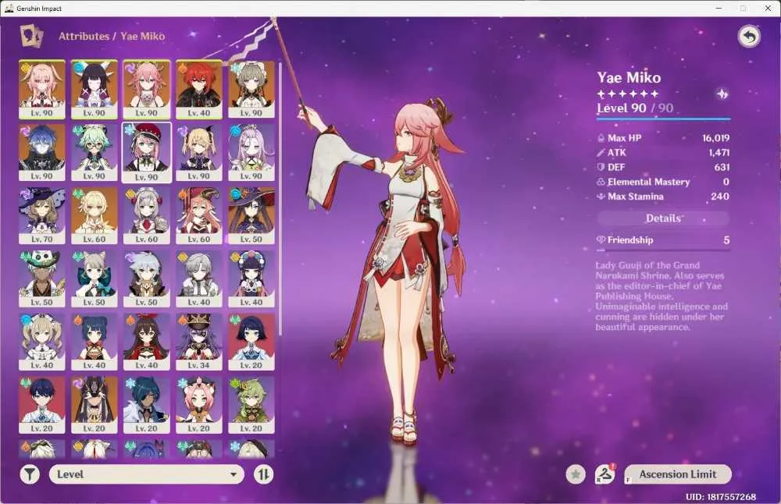This screenshot has width=781, height=504.
Task: Click the sparkle icon beside the rarity stars
Action: click(x=722, y=94)
